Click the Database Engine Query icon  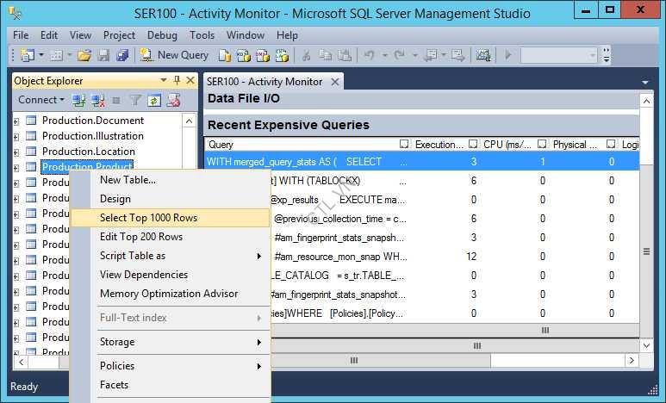(225, 56)
